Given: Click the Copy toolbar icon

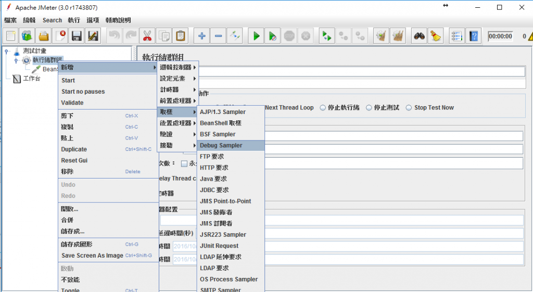Looking at the screenshot, I should 164,36.
